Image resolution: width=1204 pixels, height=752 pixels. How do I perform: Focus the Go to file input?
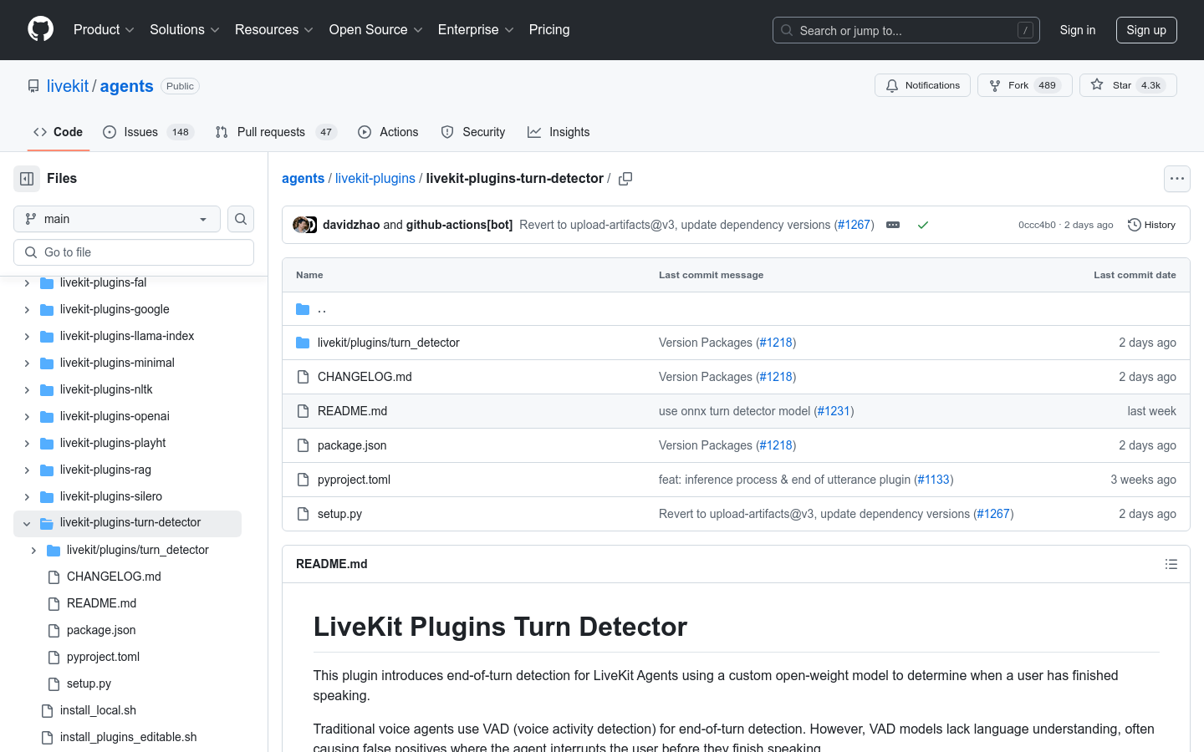[x=134, y=252]
